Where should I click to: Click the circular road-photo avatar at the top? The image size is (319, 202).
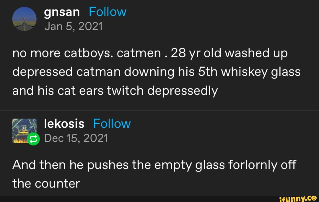(24, 19)
